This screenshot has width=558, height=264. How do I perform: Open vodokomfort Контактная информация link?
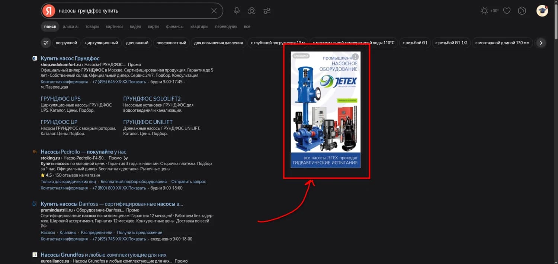(x=64, y=82)
